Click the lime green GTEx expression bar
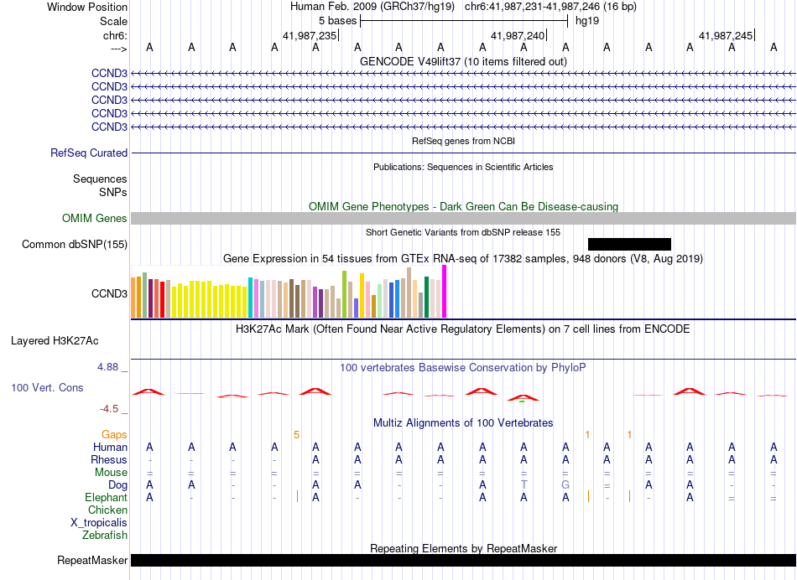 [344, 294]
